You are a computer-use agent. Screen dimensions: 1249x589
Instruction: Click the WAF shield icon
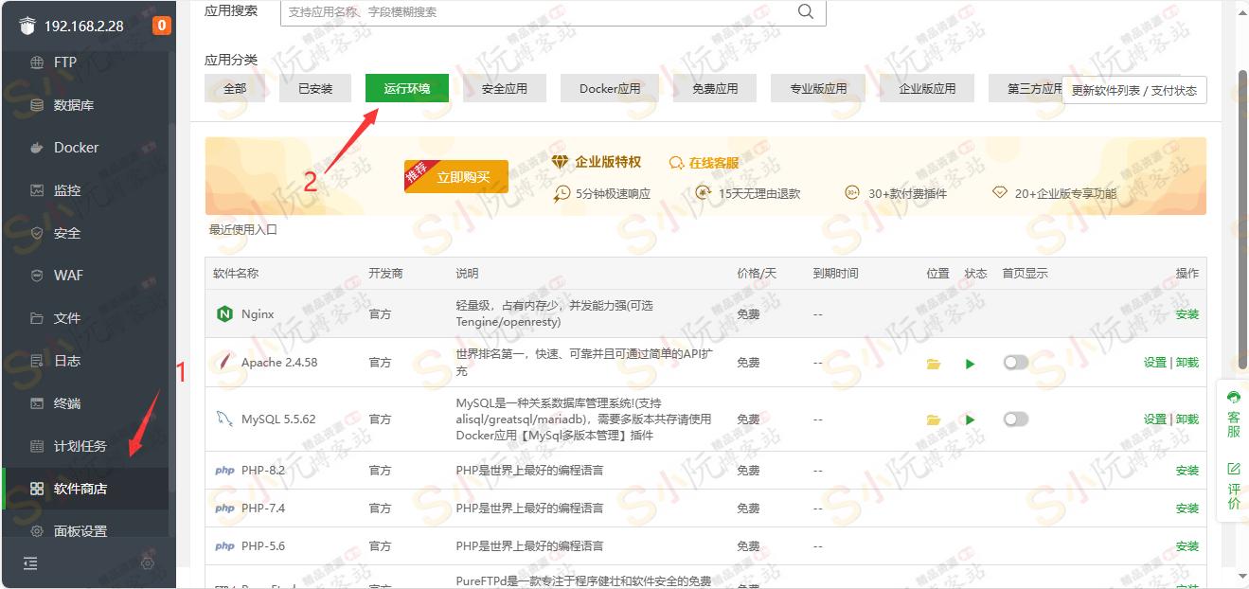[x=37, y=276]
